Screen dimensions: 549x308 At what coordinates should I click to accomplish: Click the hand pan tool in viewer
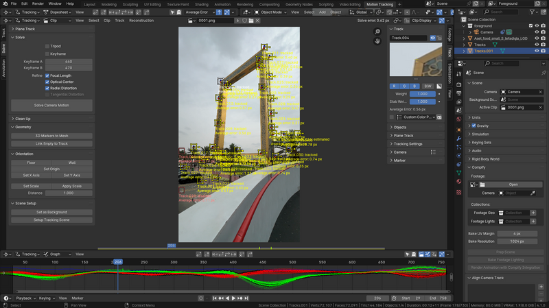379,42
